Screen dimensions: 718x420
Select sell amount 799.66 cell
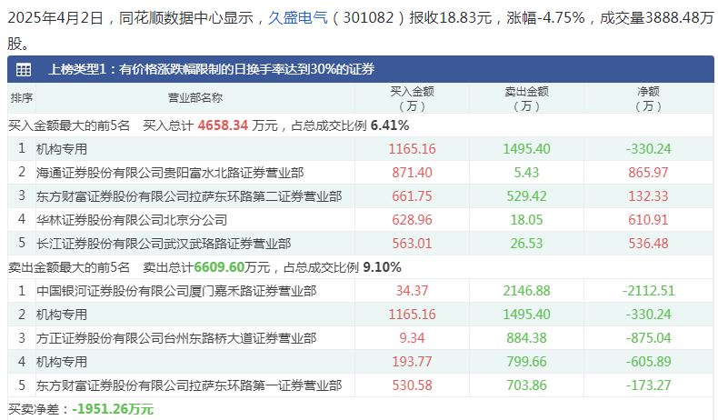526,362
